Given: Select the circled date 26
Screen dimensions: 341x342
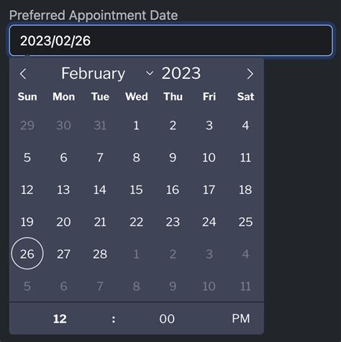Looking at the screenshot, I should tap(27, 254).
